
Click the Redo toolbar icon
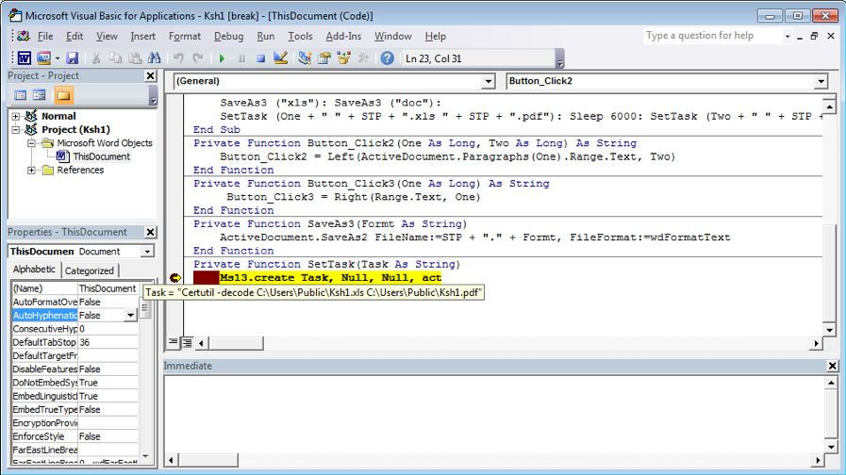(x=198, y=58)
